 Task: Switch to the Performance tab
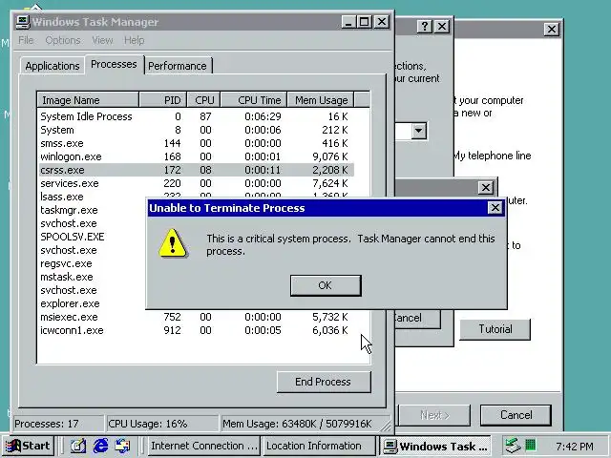point(178,66)
